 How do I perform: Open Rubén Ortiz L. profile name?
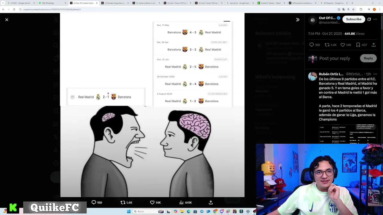coord(331,74)
